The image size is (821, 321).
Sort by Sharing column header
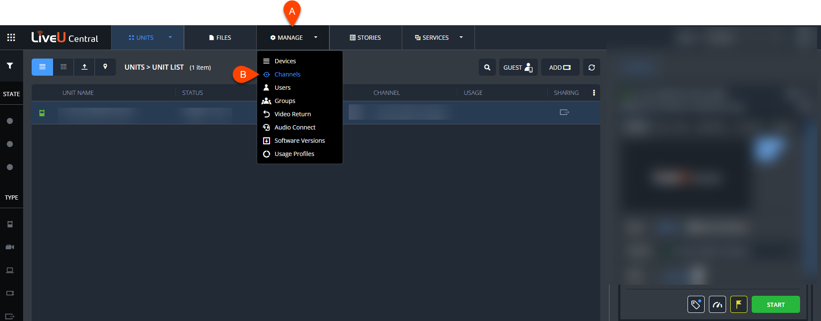pyautogui.click(x=566, y=93)
